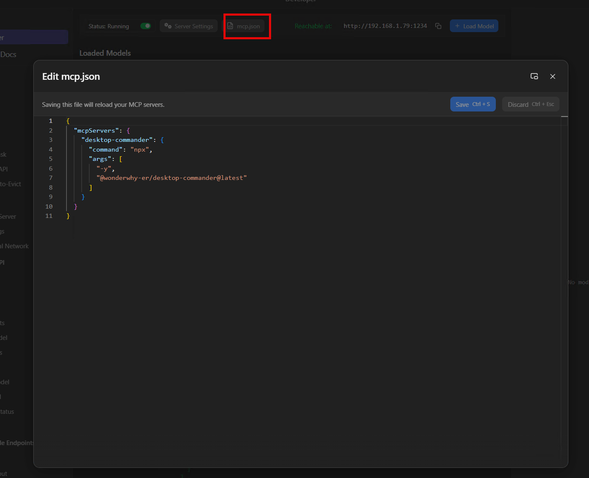Toggle the server Status Running switch
This screenshot has width=589, height=478.
coord(145,26)
